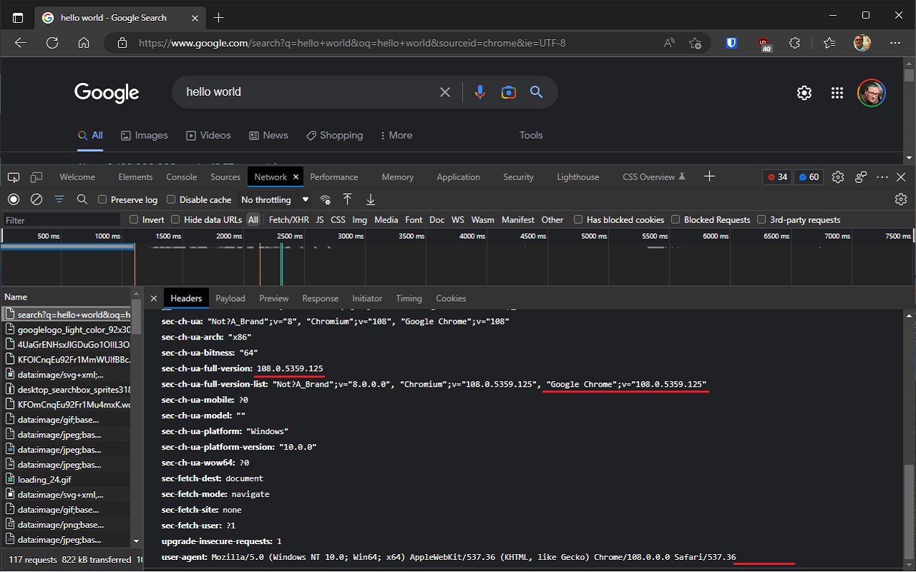916x572 pixels.
Task: Enable the Disable cache checkbox
Action: pyautogui.click(x=171, y=199)
